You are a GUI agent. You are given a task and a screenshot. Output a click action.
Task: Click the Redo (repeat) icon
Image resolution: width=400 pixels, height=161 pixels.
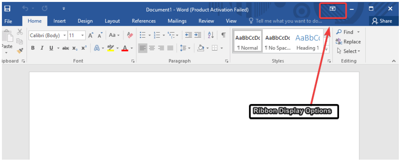[45, 9]
